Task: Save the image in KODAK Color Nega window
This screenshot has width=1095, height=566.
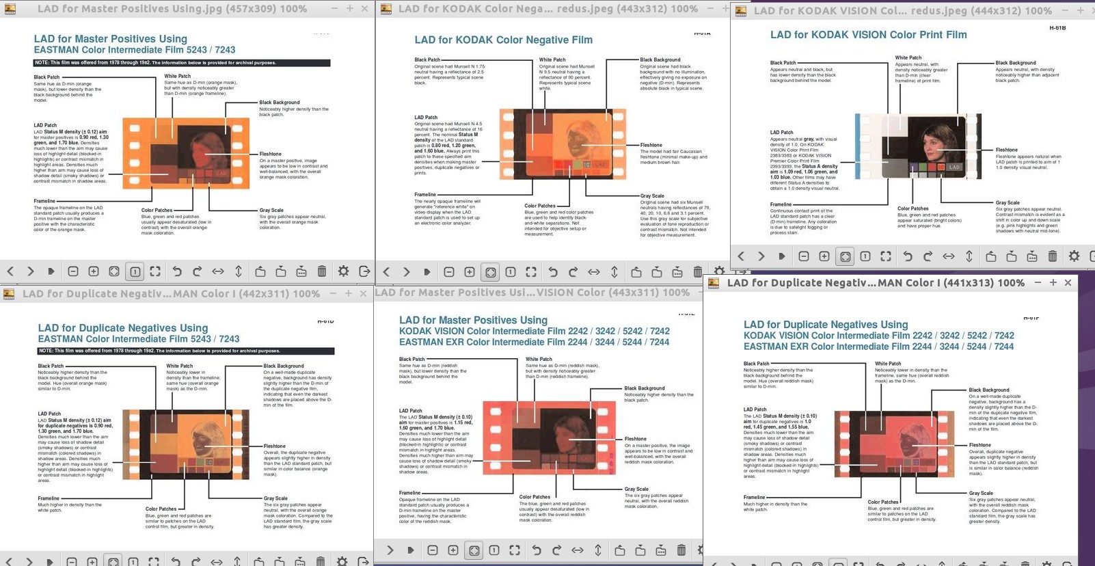Action: 657,272
